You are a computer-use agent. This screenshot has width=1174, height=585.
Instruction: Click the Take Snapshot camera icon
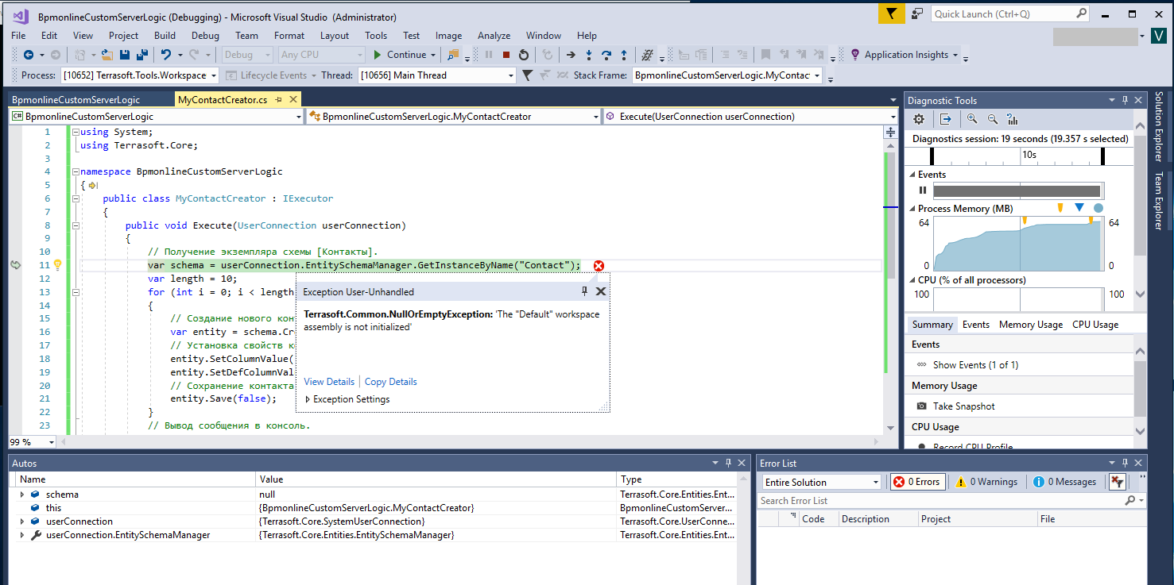[x=921, y=406]
